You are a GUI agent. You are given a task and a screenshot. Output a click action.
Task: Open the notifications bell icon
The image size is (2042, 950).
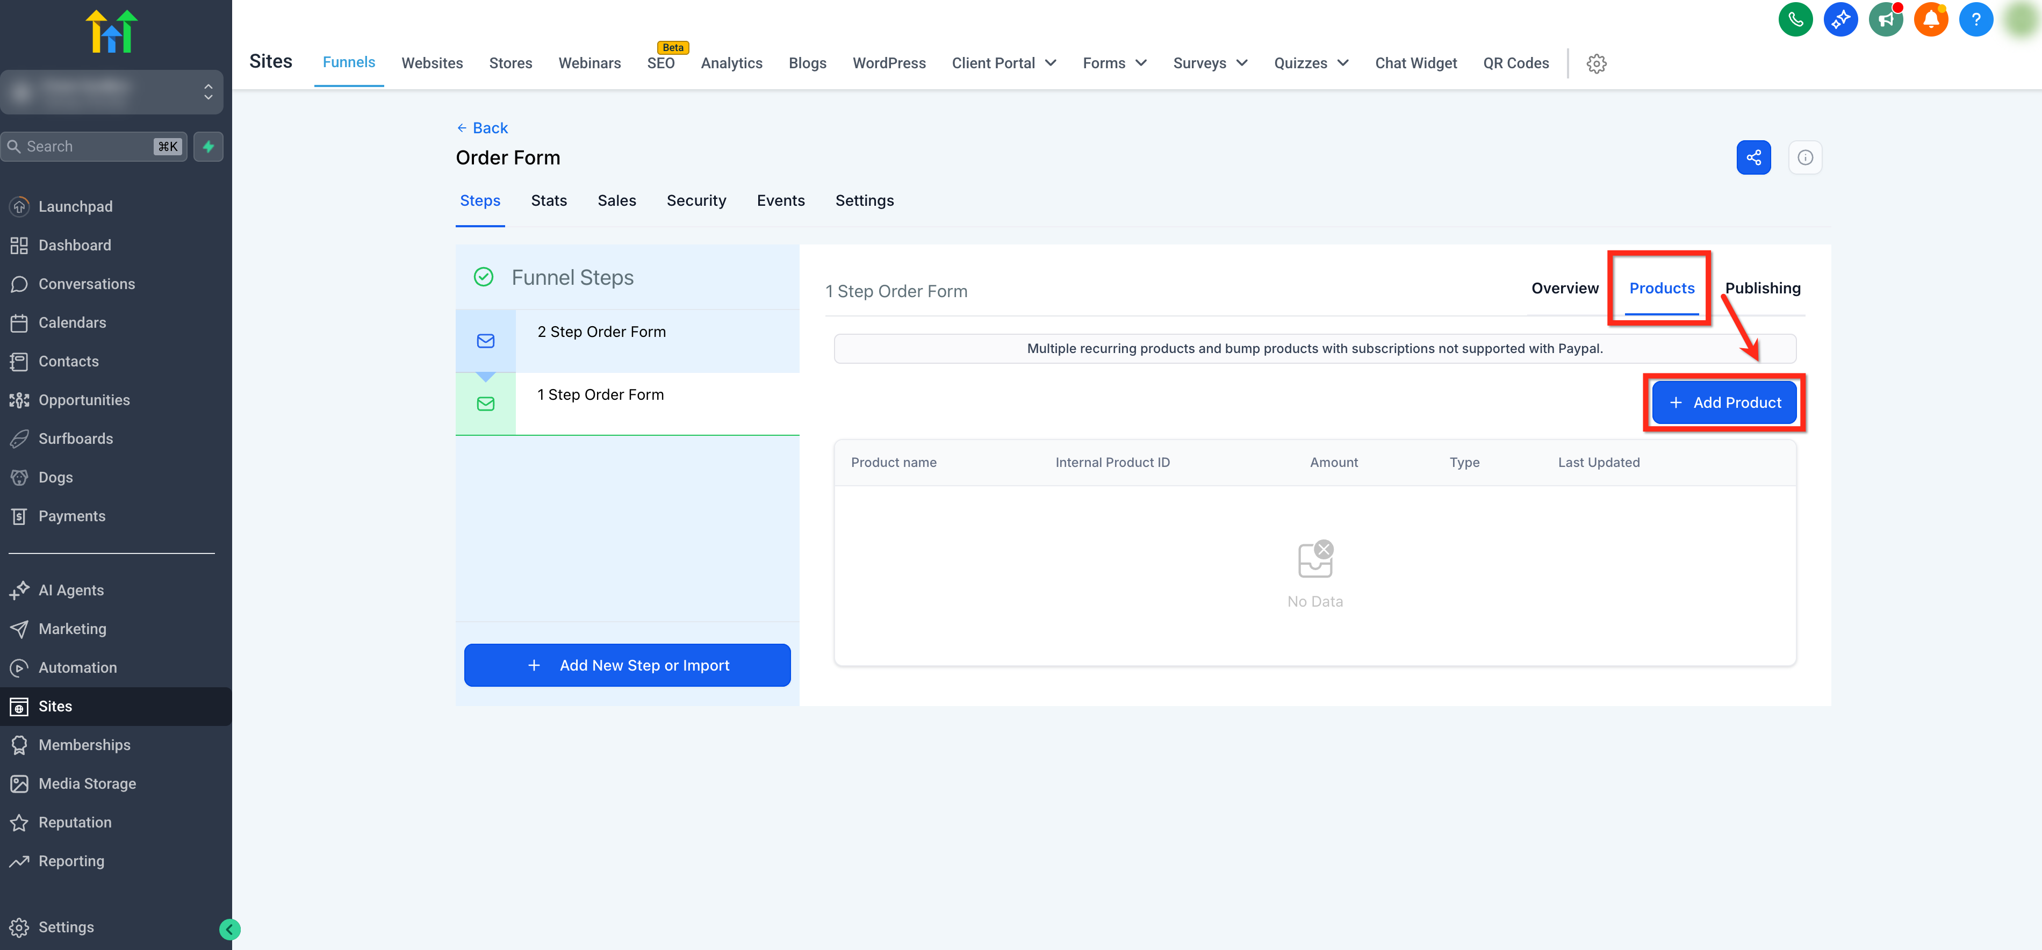1930,19
